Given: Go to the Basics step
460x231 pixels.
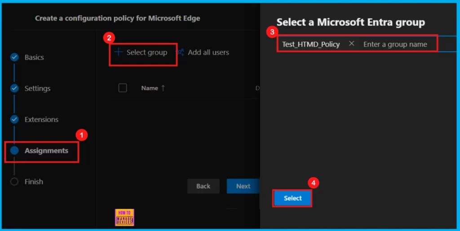Looking at the screenshot, I should point(34,57).
